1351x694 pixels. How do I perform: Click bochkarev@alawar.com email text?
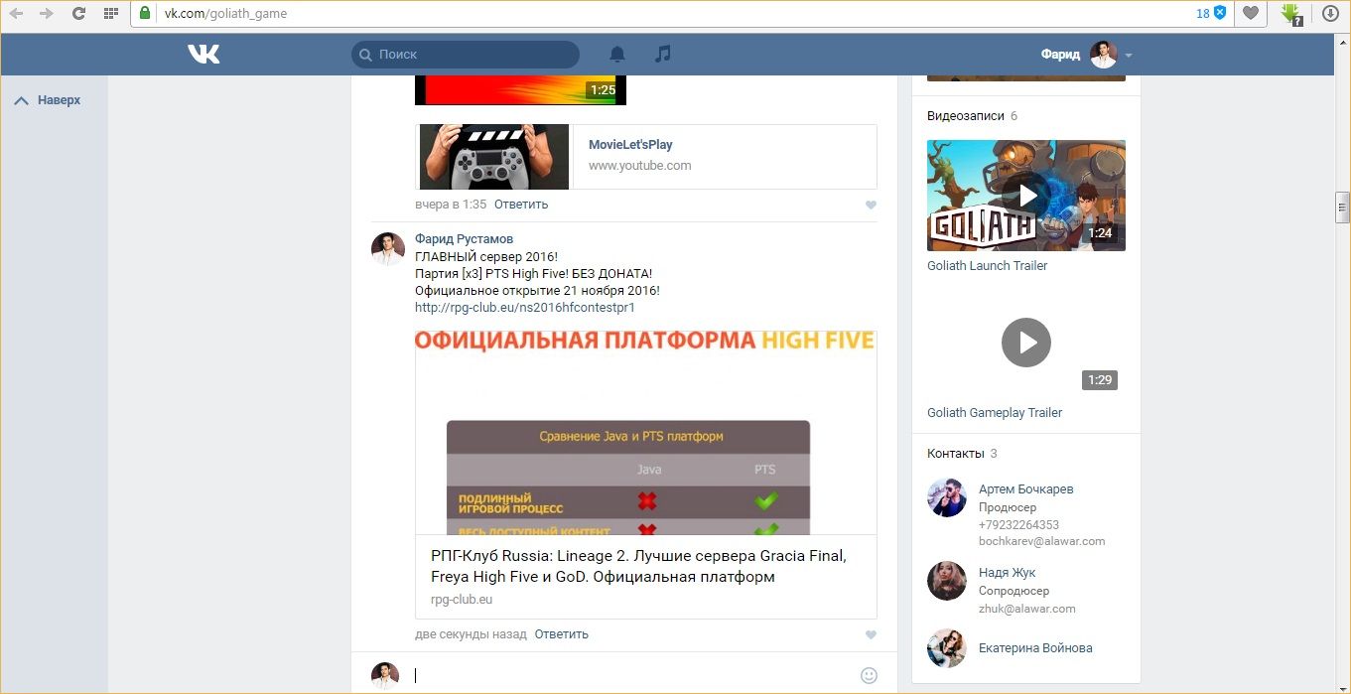pos(1041,542)
